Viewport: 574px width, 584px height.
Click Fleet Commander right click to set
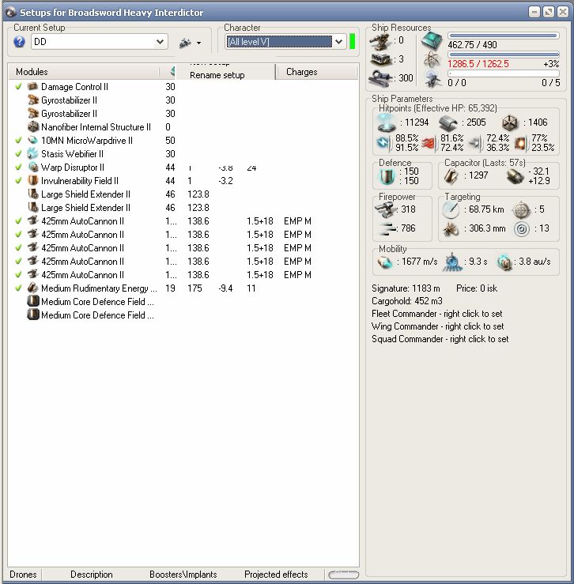click(x=437, y=314)
